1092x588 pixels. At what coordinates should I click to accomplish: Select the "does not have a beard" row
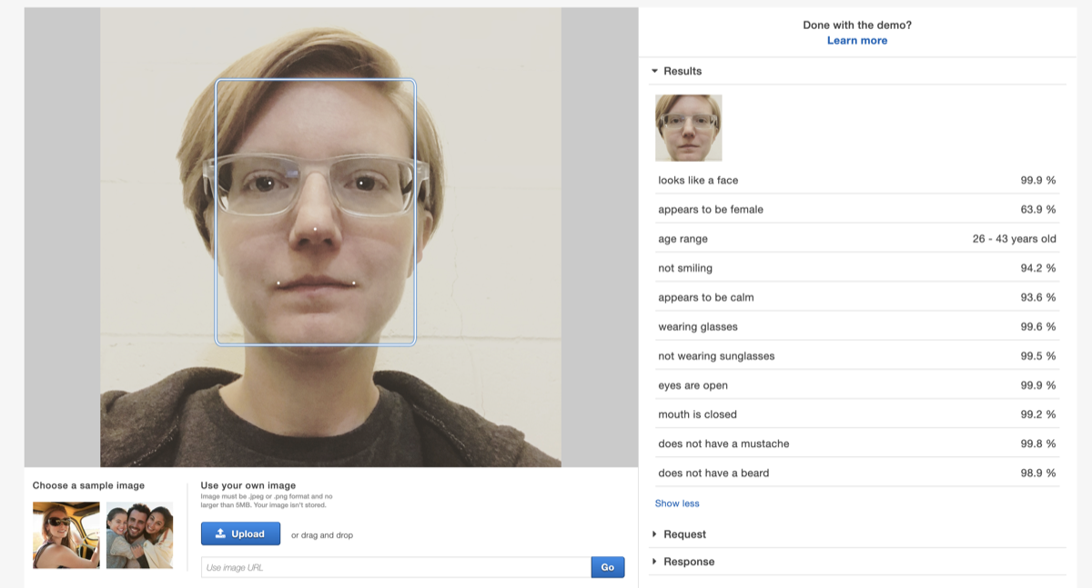pyautogui.click(x=855, y=473)
